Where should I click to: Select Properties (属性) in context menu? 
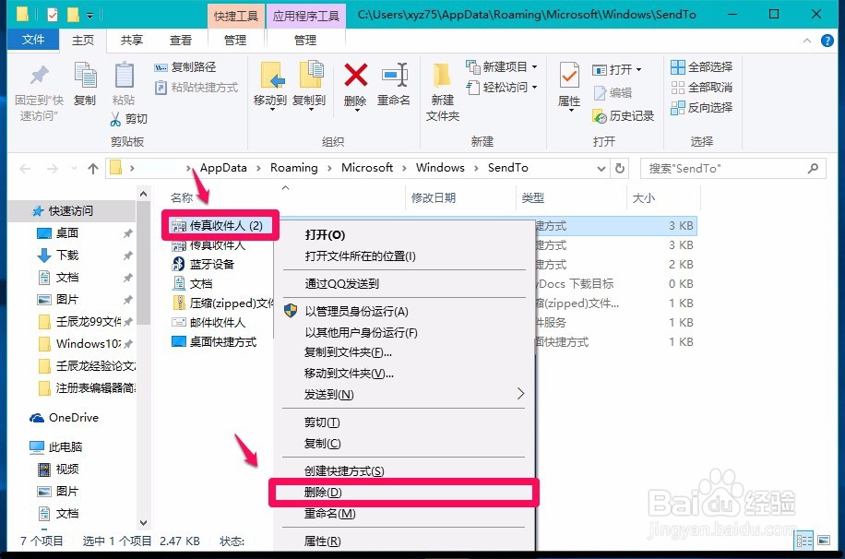(x=322, y=541)
